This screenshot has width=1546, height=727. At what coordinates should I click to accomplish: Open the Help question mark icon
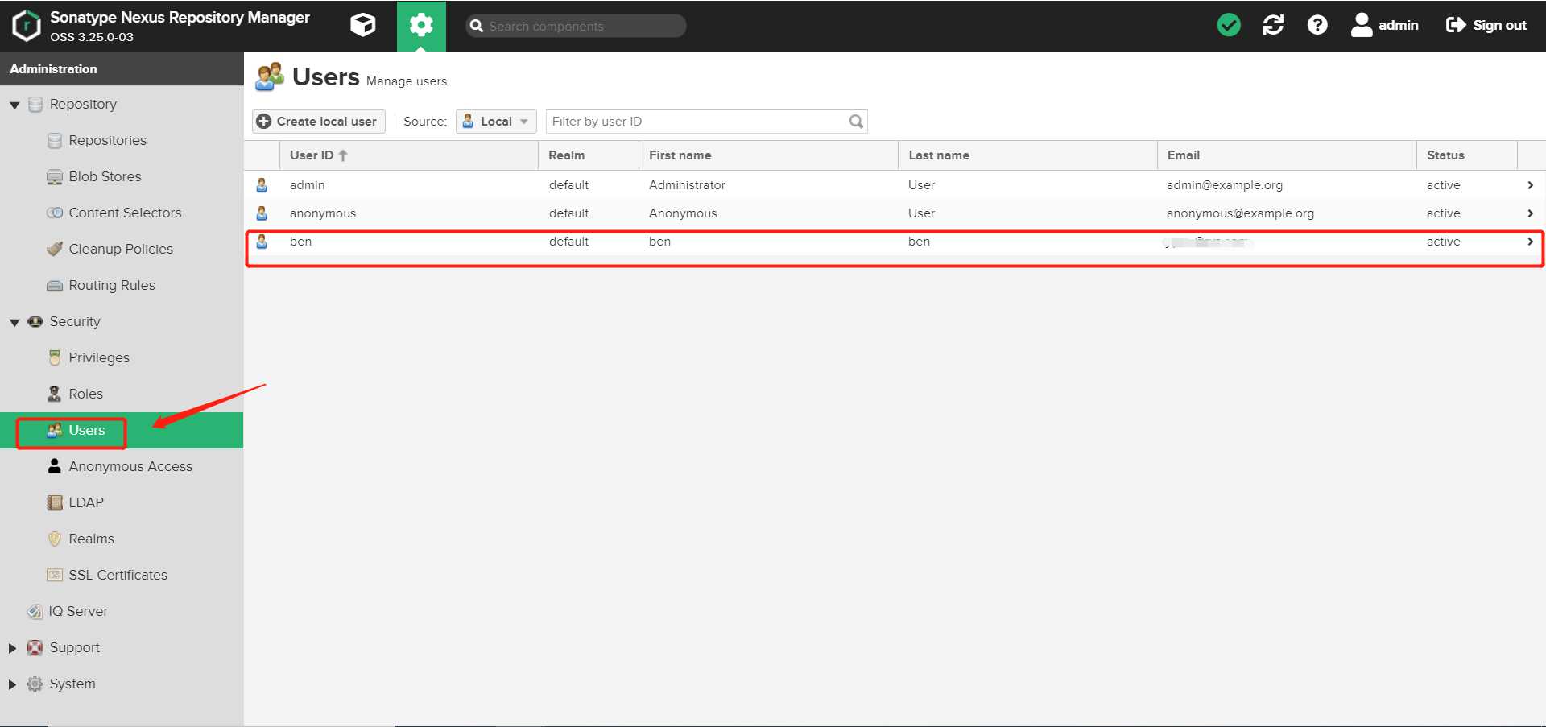(x=1317, y=25)
